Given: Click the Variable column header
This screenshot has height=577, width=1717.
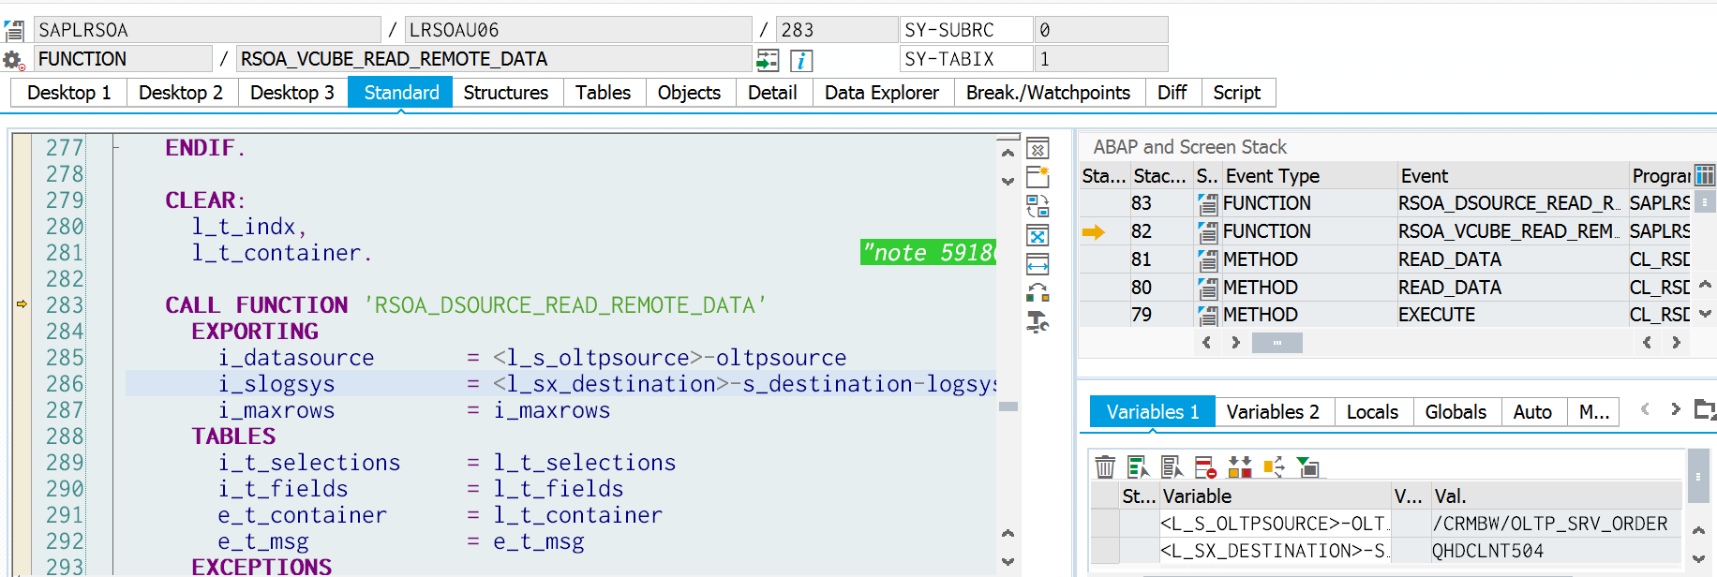Looking at the screenshot, I should [x=1275, y=496].
